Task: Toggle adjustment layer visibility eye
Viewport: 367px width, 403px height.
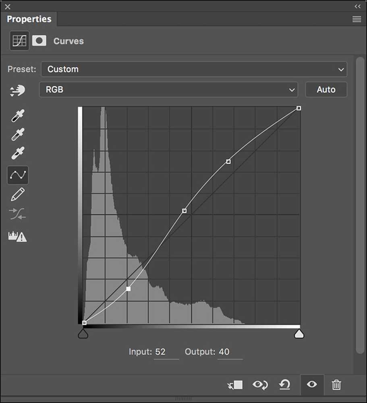Action: (312, 384)
